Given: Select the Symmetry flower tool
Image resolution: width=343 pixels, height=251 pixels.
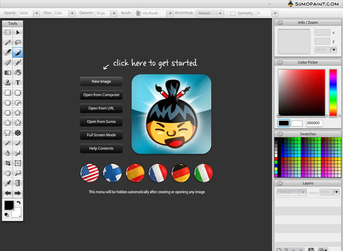Looking at the screenshot, I should 18,133.
